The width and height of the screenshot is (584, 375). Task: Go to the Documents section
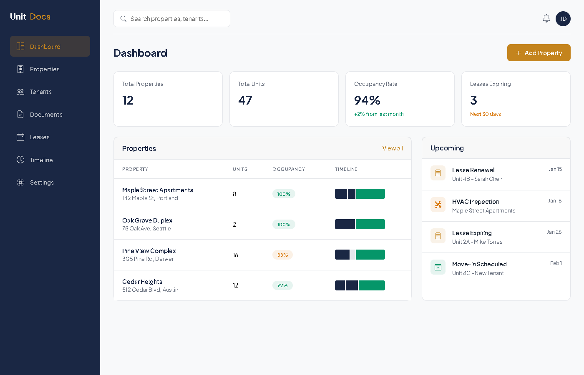46,115
